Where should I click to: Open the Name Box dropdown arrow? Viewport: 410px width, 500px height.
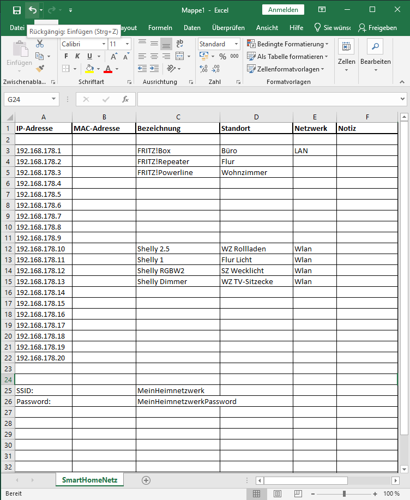click(53, 99)
